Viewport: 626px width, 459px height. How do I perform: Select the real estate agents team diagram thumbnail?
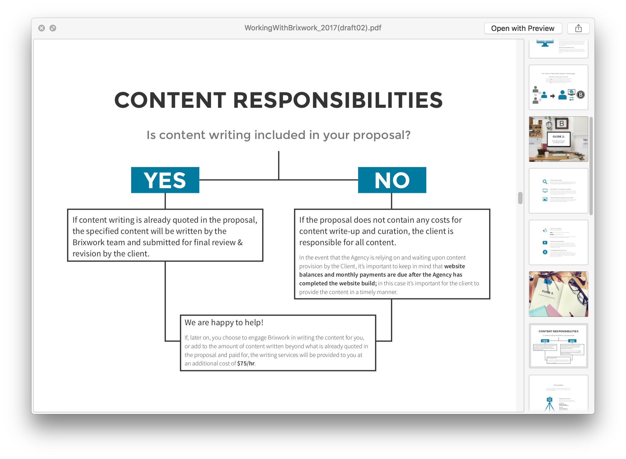558,87
